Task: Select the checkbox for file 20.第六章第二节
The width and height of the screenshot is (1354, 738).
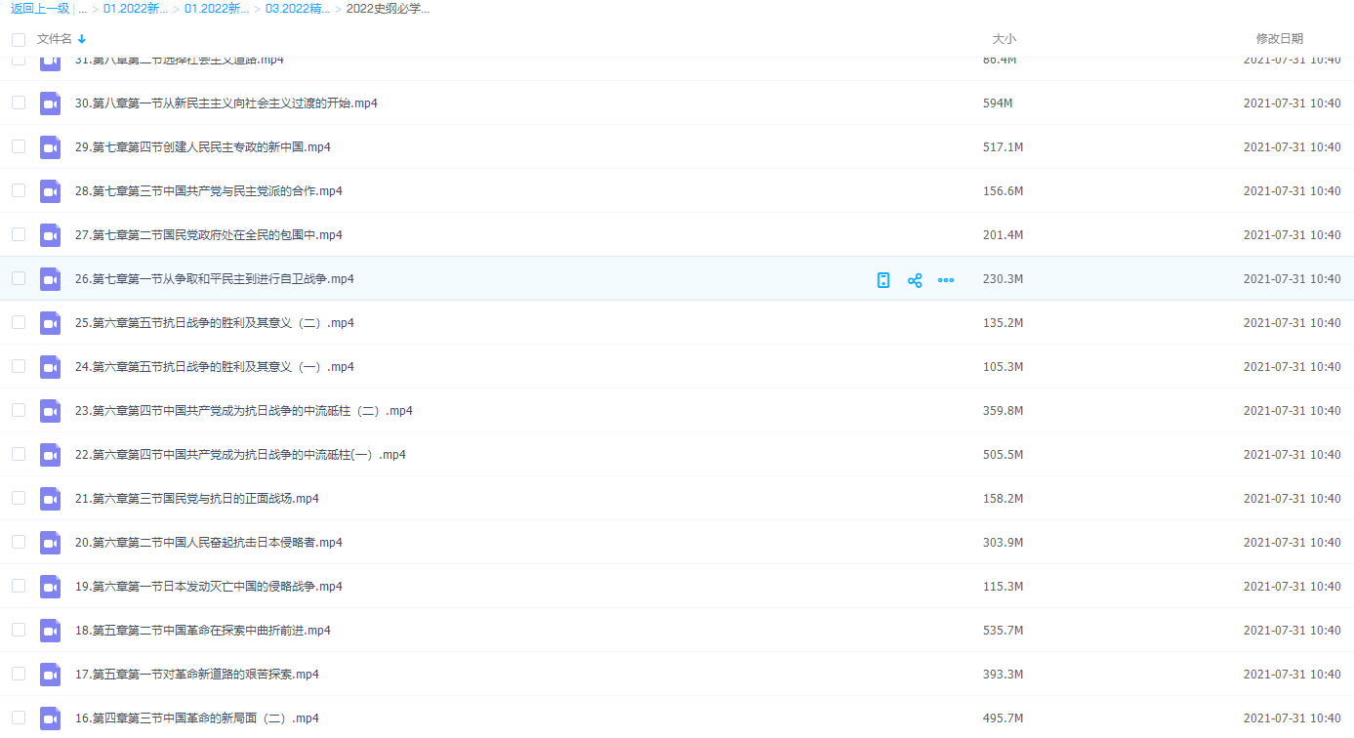Action: (x=19, y=542)
